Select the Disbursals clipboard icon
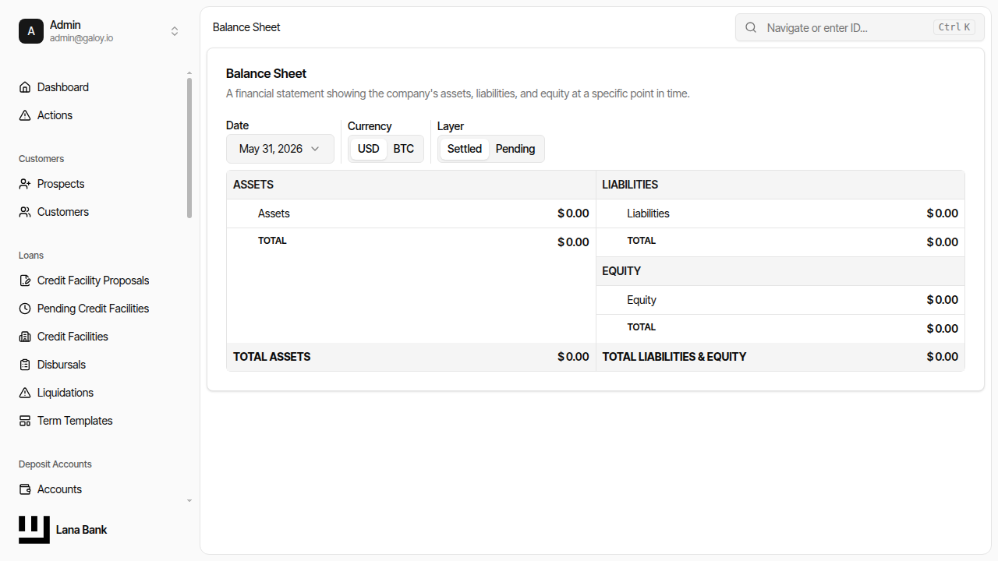The image size is (998, 561). (25, 365)
